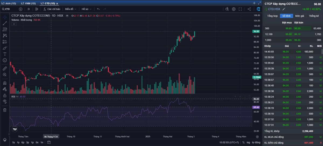Open the 'Tổng hợp' tab
This screenshot has height=146, width=323.
(x=272, y=16)
